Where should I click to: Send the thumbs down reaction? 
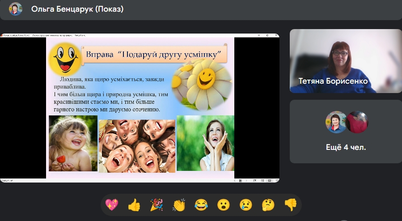[291, 205]
